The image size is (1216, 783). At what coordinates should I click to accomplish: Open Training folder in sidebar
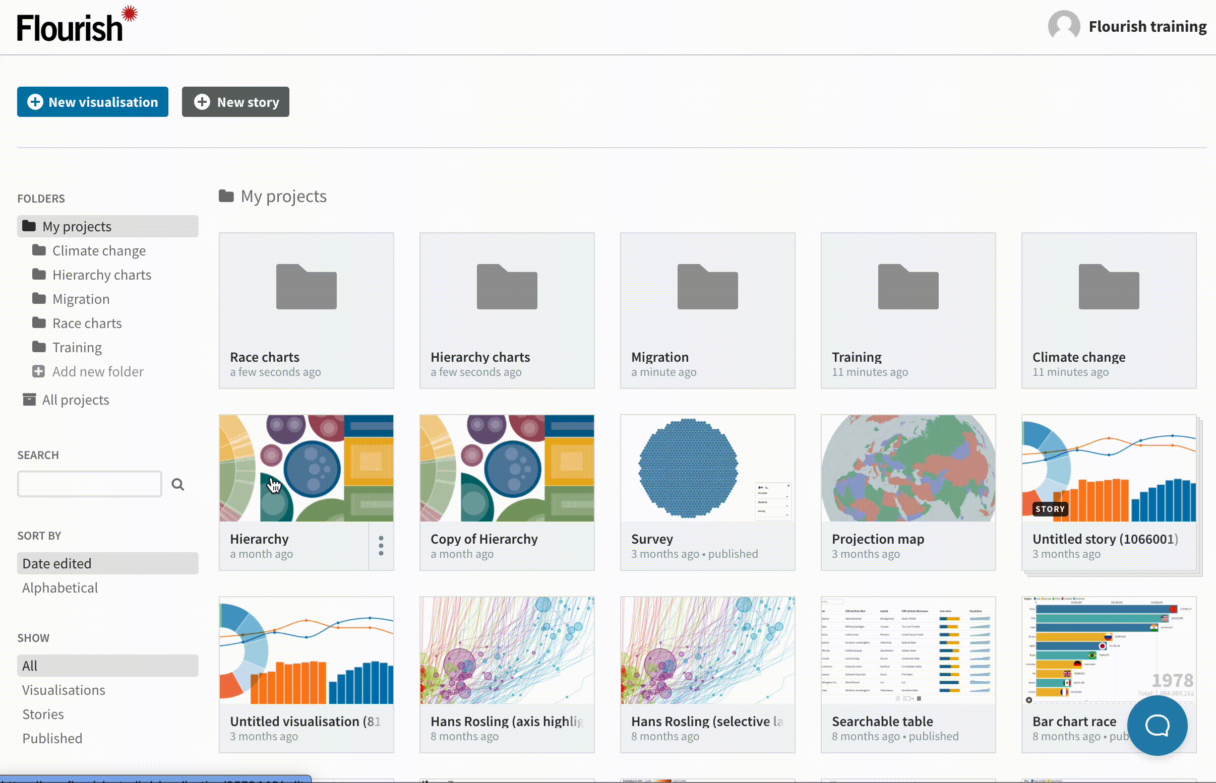(x=77, y=347)
